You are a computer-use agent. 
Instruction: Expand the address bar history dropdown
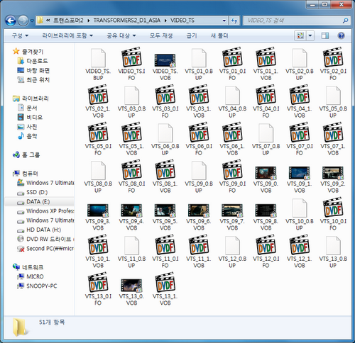coord(224,21)
